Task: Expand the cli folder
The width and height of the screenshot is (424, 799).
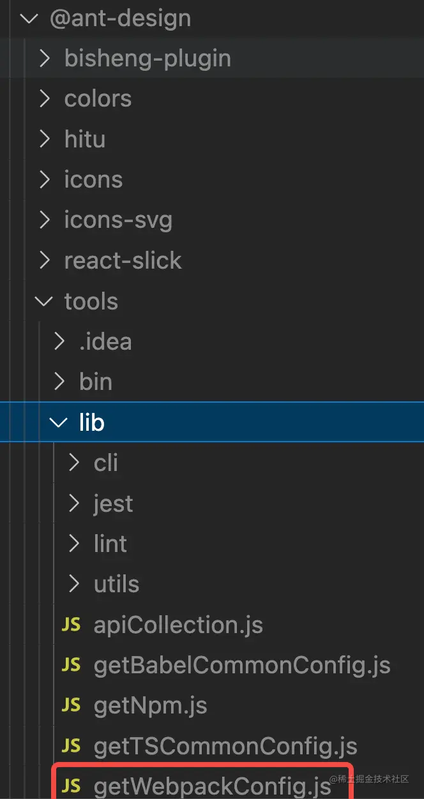Action: (106, 463)
